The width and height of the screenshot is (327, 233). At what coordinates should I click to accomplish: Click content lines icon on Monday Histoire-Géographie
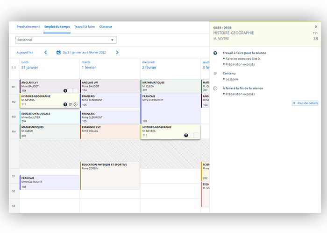point(71,104)
